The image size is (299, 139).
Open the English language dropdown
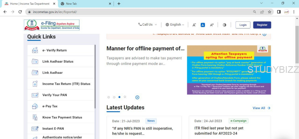(x=175, y=25)
